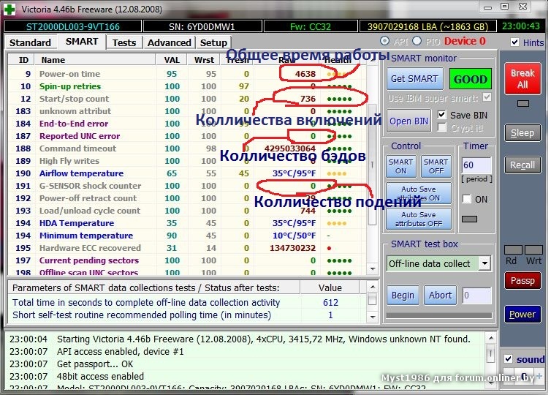Enable the Timer ON checkbox
Screen dimensions: 551x395
click(x=467, y=199)
